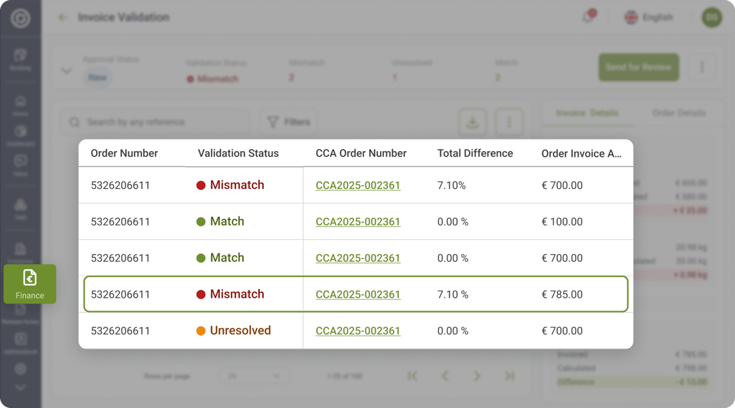Click the Unresolved status label
This screenshot has height=408, width=735.
coord(234,330)
